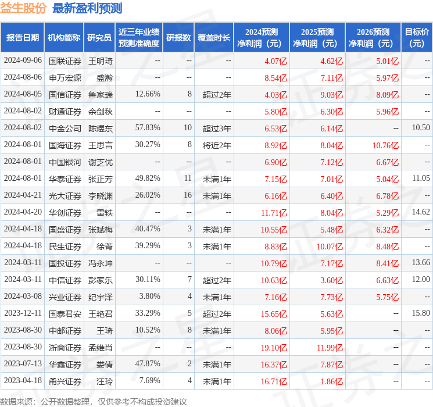Click the 报告日期 column header
The width and height of the screenshot is (433, 407).
click(22, 37)
